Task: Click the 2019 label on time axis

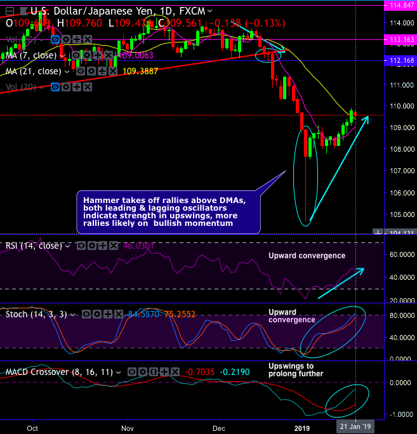Action: pos(302,428)
